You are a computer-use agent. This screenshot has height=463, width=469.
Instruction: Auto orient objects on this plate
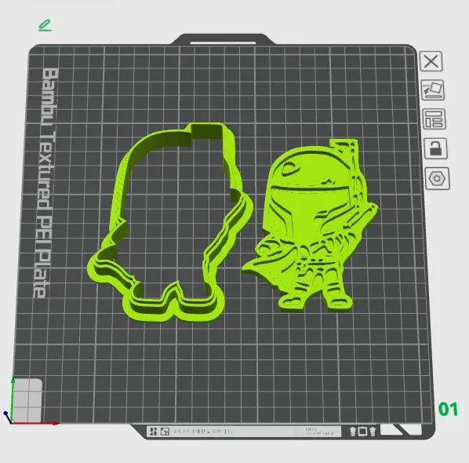(432, 89)
